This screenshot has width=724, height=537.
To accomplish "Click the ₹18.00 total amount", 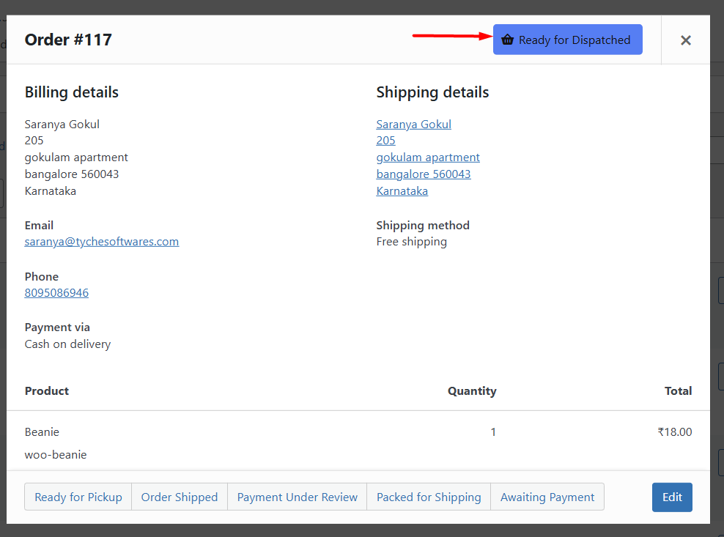I will click(674, 432).
